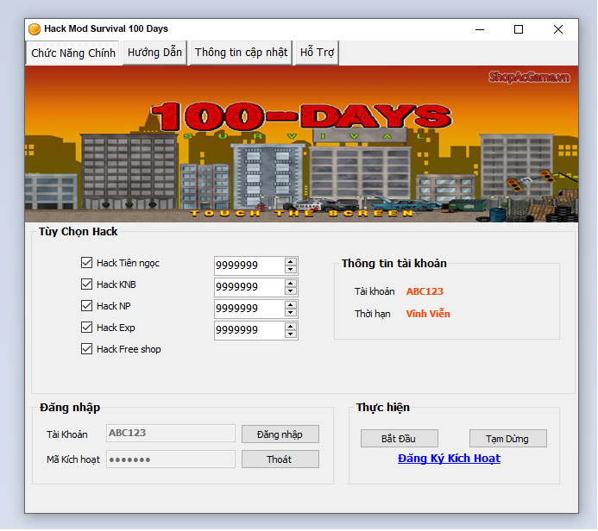Decrease Hack Exp value with down arrow
598x531 pixels.
click(x=291, y=334)
